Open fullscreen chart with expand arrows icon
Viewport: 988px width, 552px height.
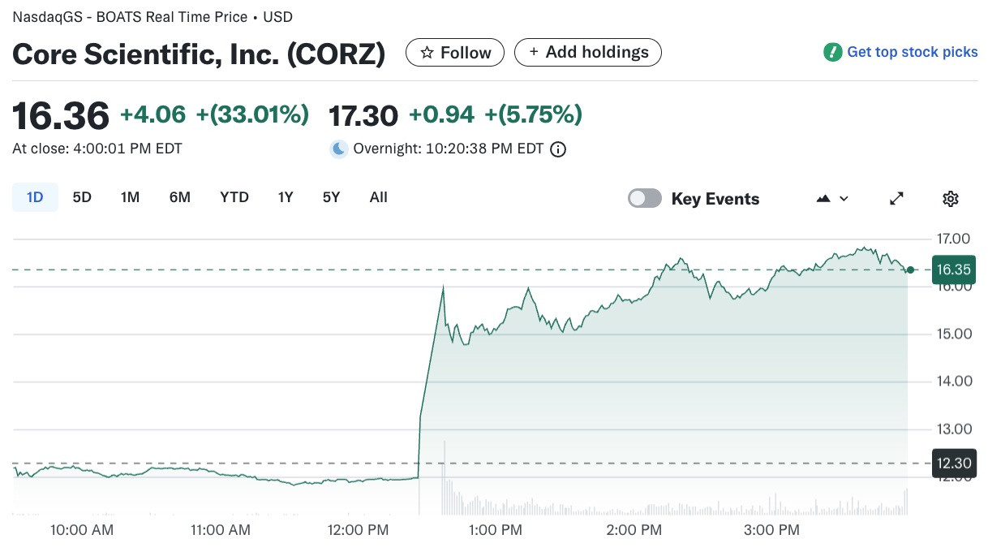tap(897, 198)
